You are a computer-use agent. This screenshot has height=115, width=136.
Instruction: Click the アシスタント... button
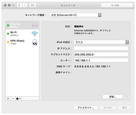tap(86, 108)
